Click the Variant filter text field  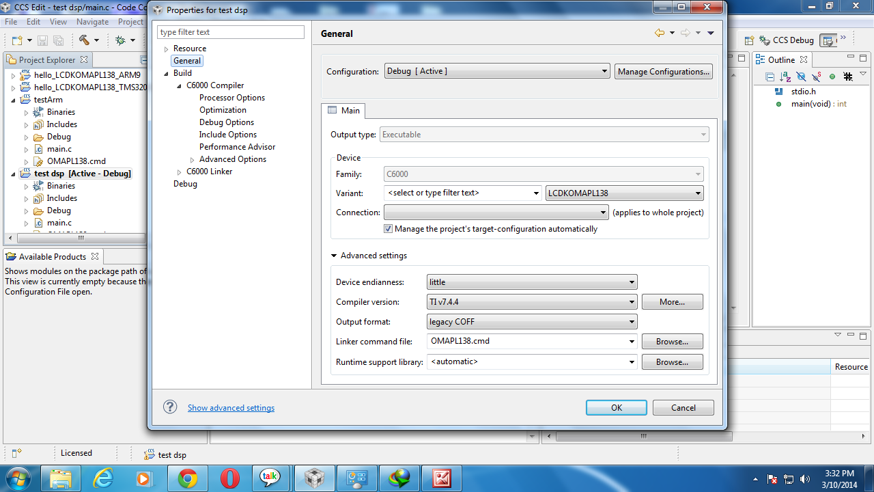463,193
